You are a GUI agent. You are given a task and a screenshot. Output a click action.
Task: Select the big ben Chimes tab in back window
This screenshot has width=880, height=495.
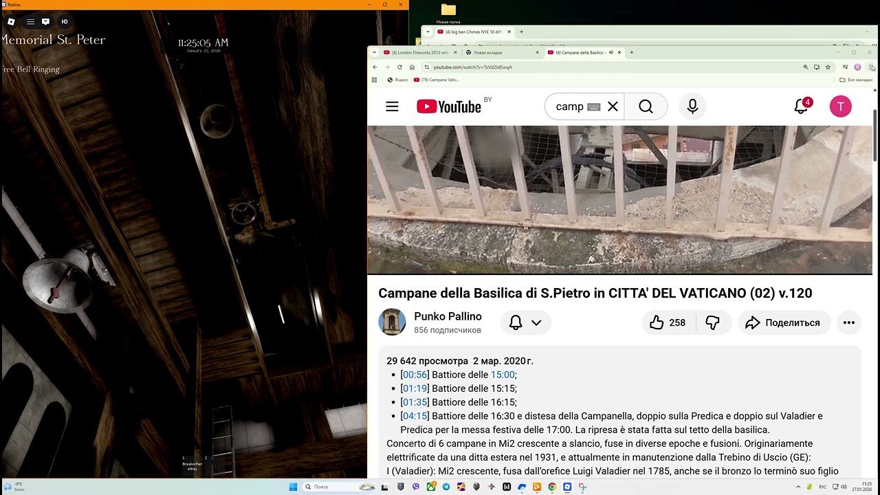click(474, 32)
